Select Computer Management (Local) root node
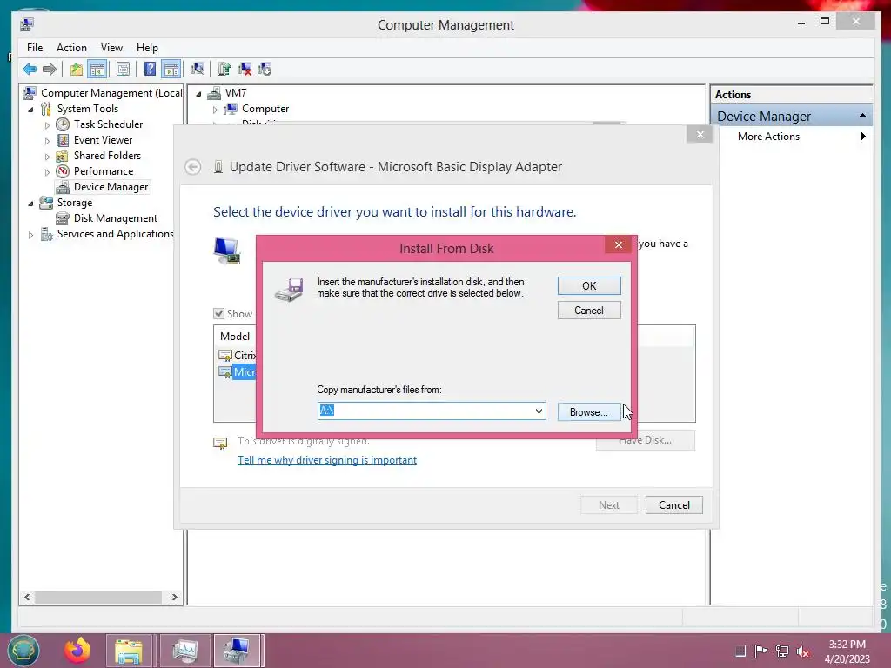Image resolution: width=891 pixels, height=668 pixels. (x=111, y=92)
